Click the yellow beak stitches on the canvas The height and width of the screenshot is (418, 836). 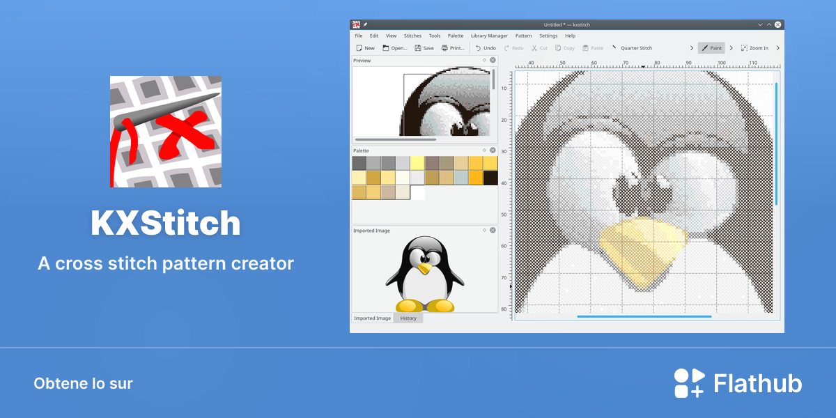pos(643,254)
